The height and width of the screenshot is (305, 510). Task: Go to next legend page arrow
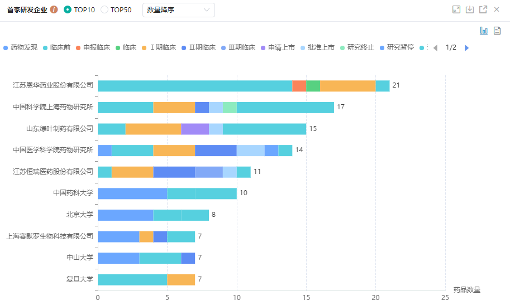tap(466, 48)
